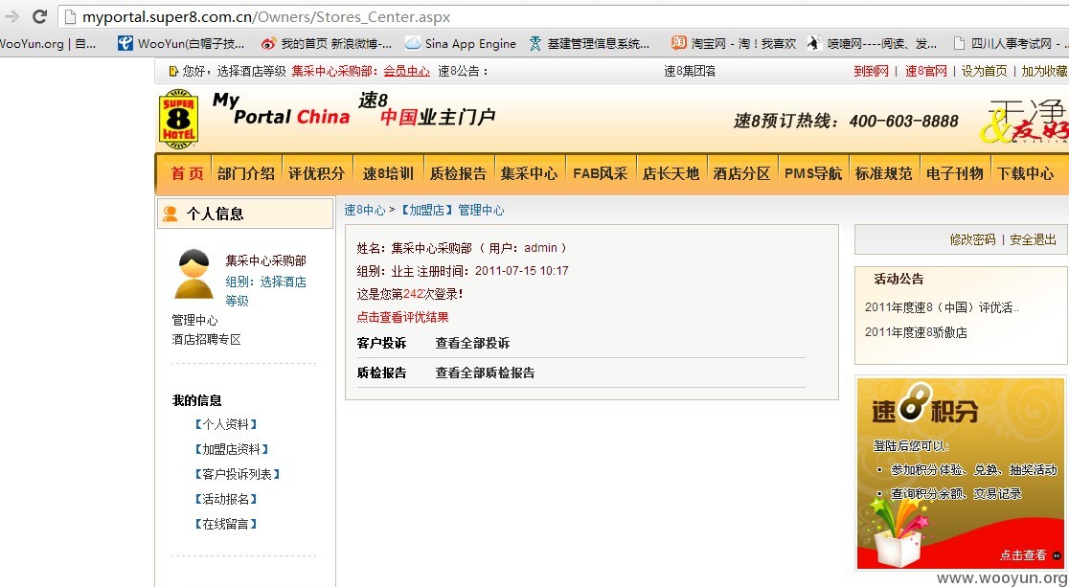Open 【加盟店资料】 under 我的信息
This screenshot has width=1069, height=587.
[231, 449]
